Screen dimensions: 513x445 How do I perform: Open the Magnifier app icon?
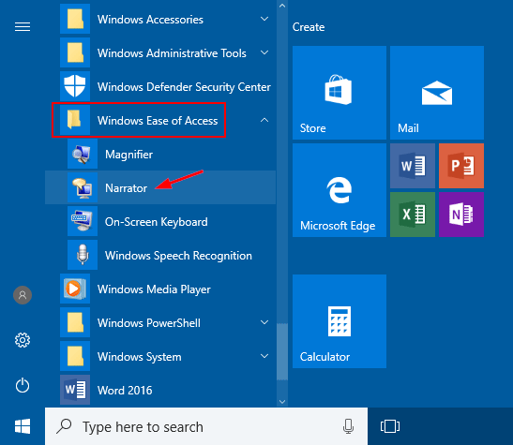pyautogui.click(x=83, y=154)
